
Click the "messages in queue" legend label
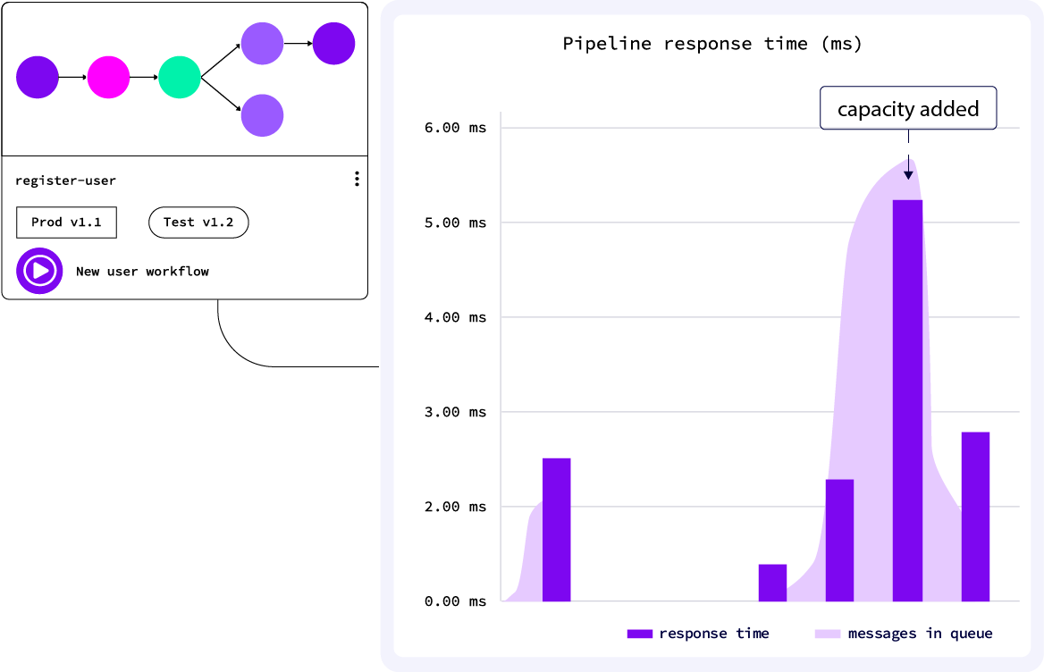[920, 634]
